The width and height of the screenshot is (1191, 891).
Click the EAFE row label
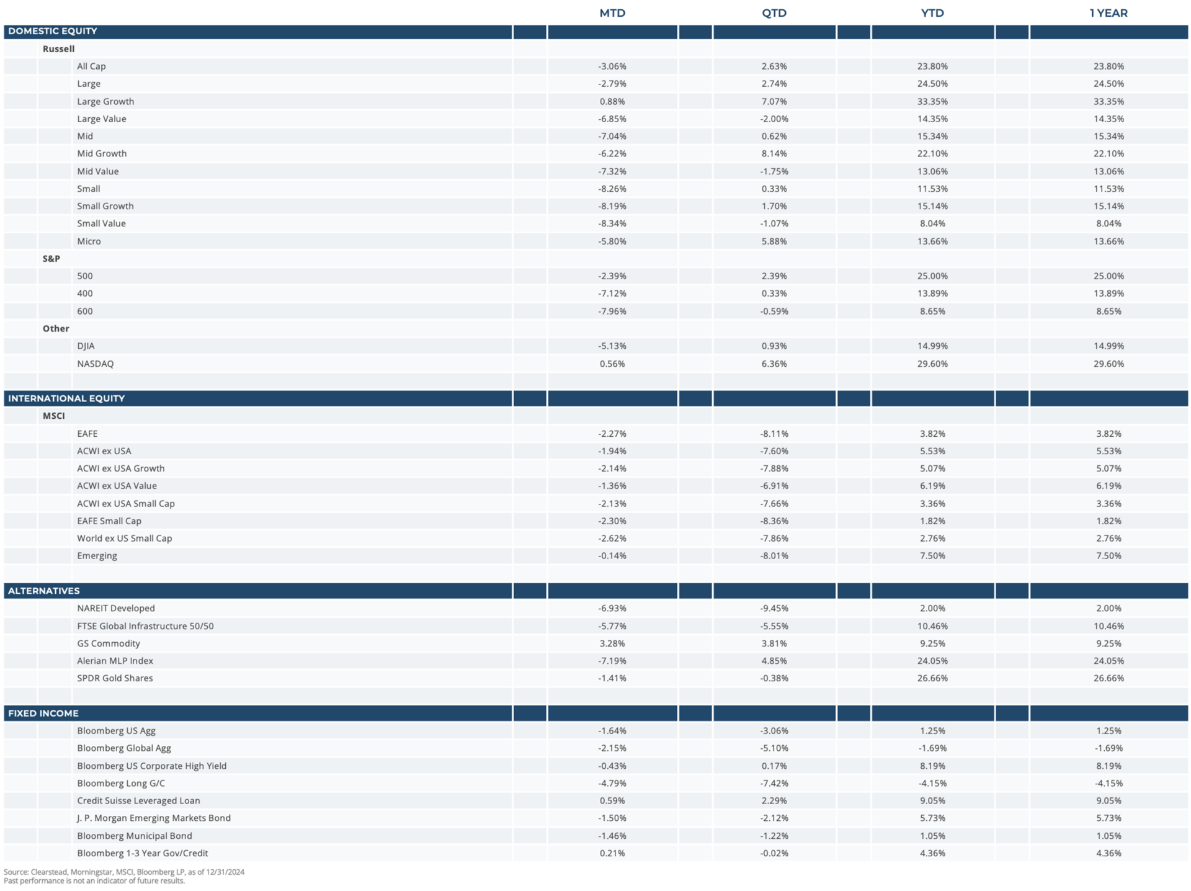[x=87, y=434]
